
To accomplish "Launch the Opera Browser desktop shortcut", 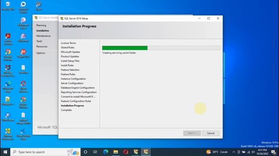I will pyautogui.click(x=23, y=87).
